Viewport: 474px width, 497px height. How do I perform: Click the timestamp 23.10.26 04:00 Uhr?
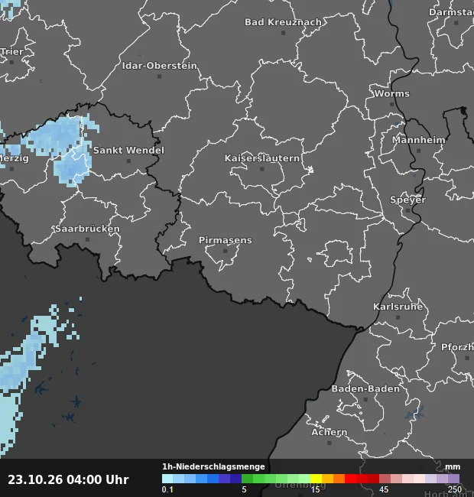pos(68,479)
